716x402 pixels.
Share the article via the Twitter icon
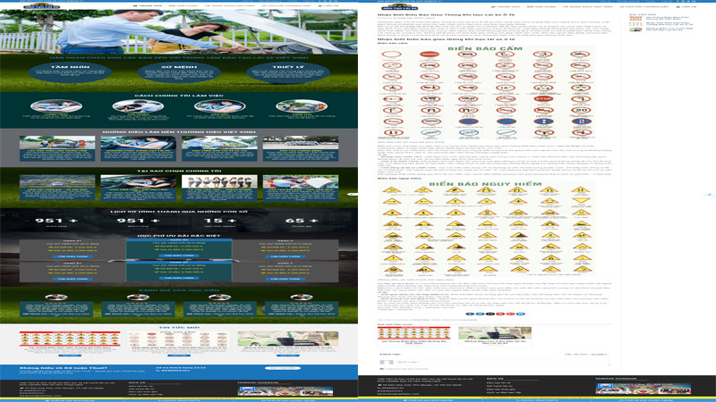tap(480, 314)
